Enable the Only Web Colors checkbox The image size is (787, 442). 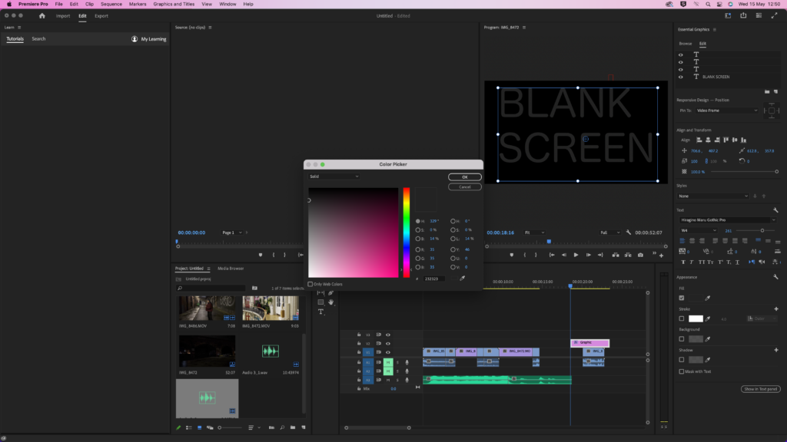pyautogui.click(x=310, y=284)
